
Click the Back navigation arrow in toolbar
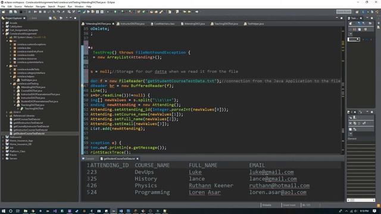(x=189, y=12)
